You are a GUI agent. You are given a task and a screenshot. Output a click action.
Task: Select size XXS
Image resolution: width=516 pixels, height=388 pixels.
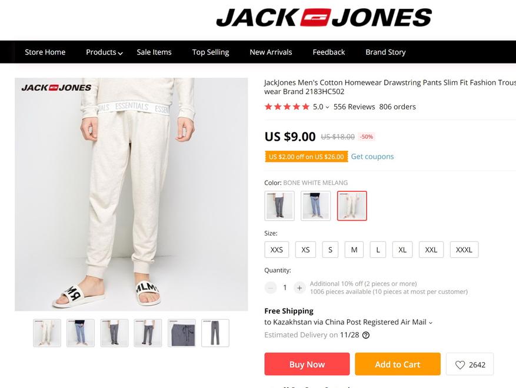(277, 250)
